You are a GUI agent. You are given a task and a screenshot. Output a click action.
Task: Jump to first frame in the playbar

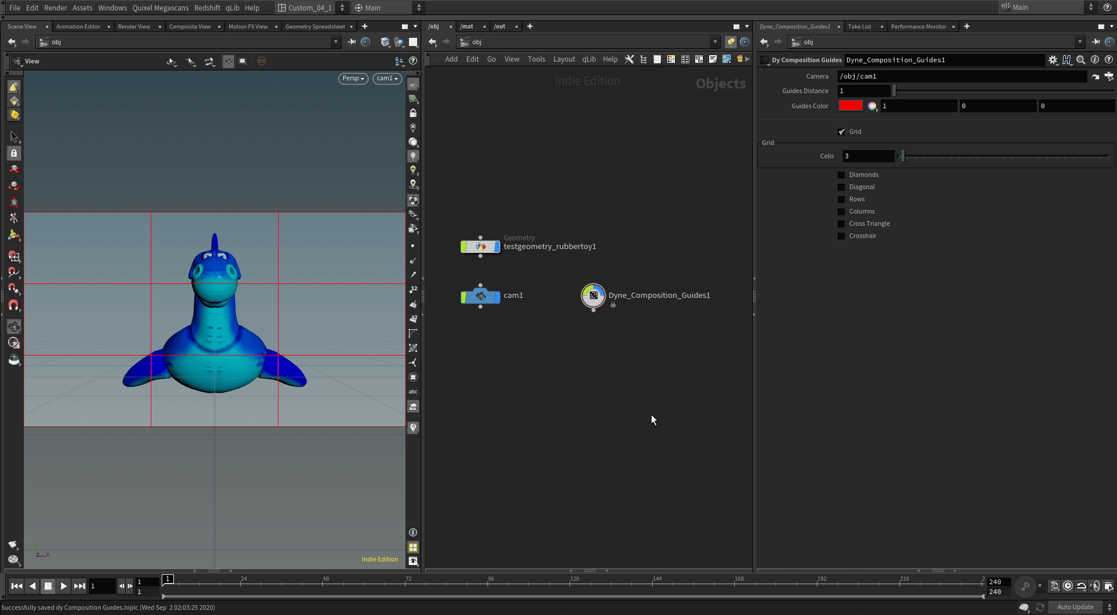point(17,586)
